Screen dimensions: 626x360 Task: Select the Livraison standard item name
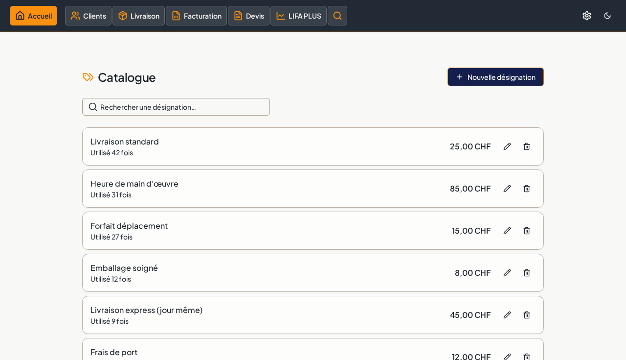pos(125,141)
